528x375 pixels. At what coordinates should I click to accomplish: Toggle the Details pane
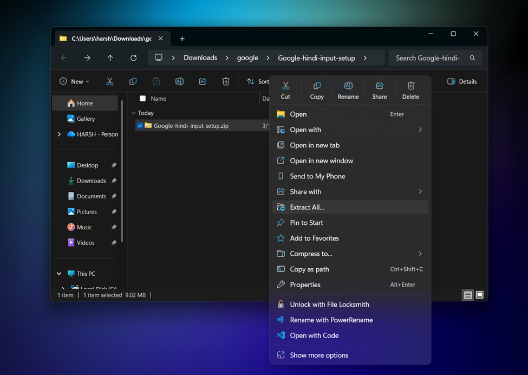click(462, 82)
